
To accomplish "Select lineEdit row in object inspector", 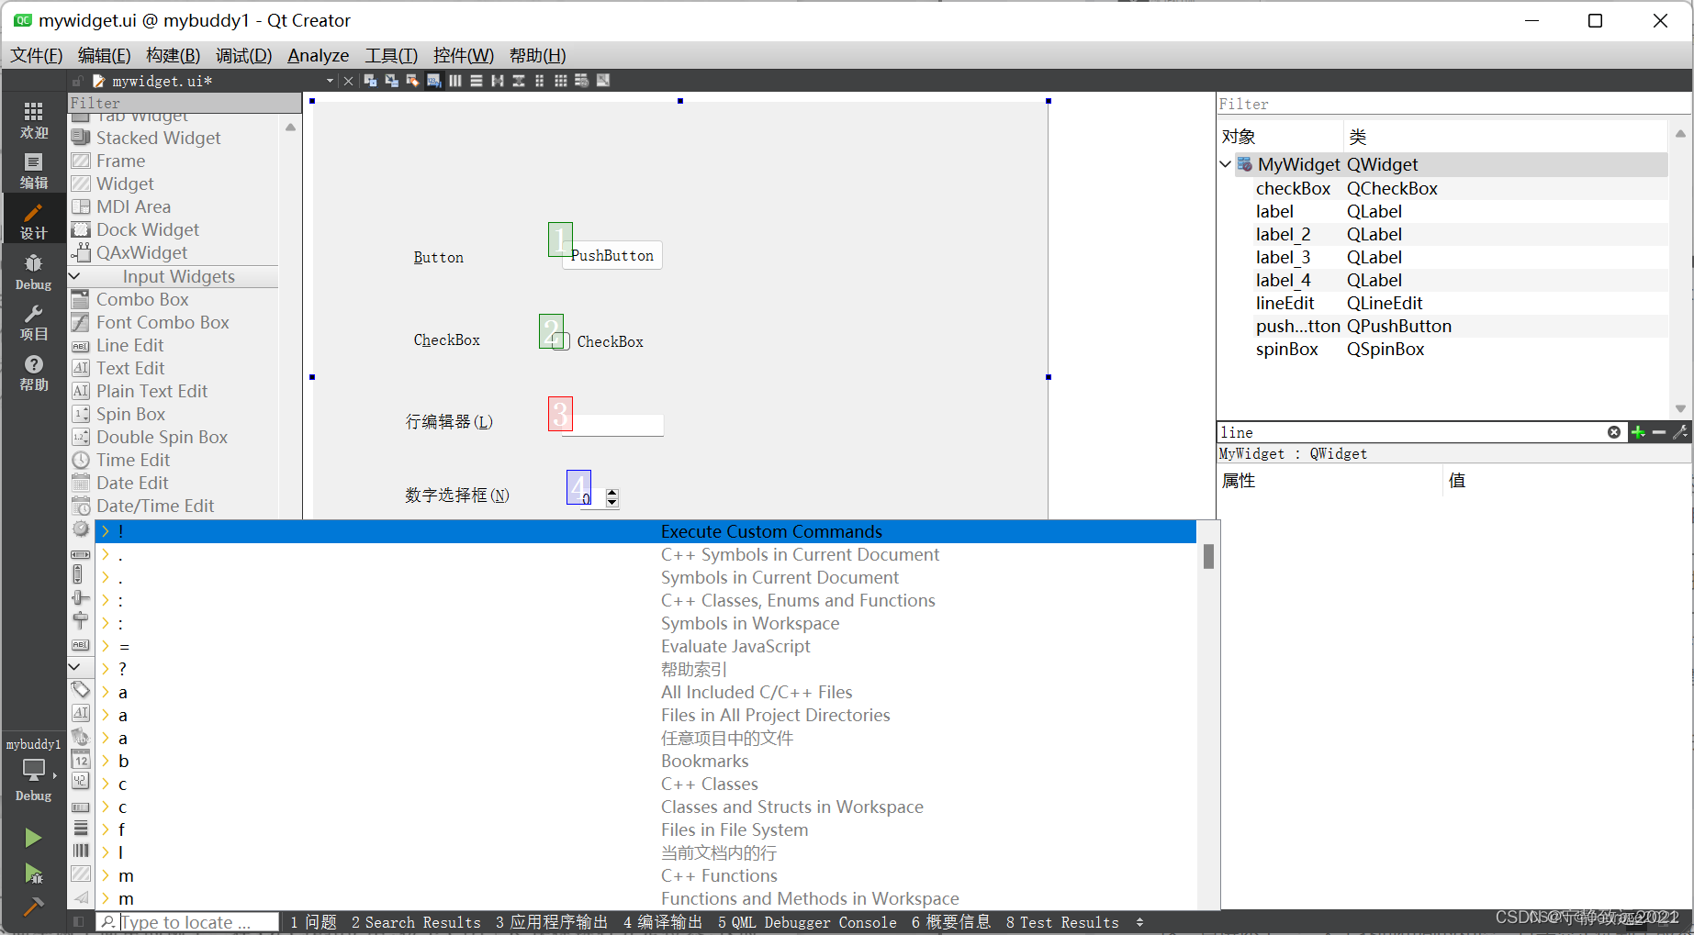I will 1460,303.
